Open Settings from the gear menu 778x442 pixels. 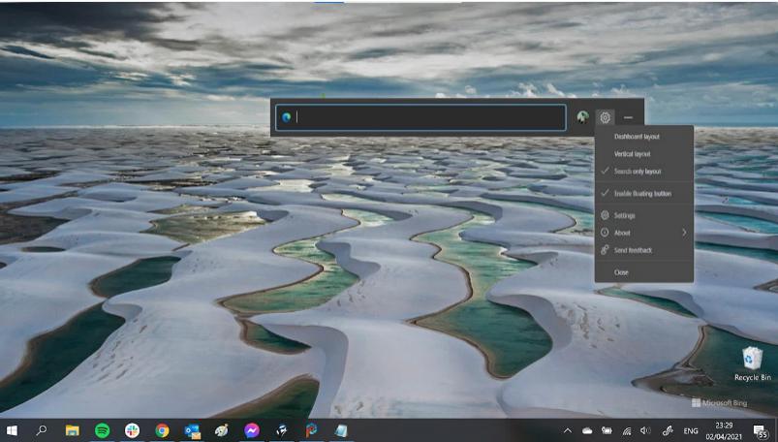pyautogui.click(x=625, y=215)
